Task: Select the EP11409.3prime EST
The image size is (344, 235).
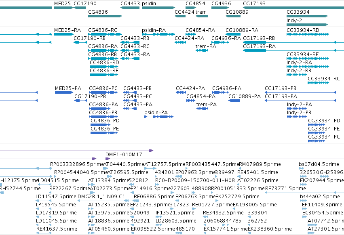Action: click(x=304, y=209)
